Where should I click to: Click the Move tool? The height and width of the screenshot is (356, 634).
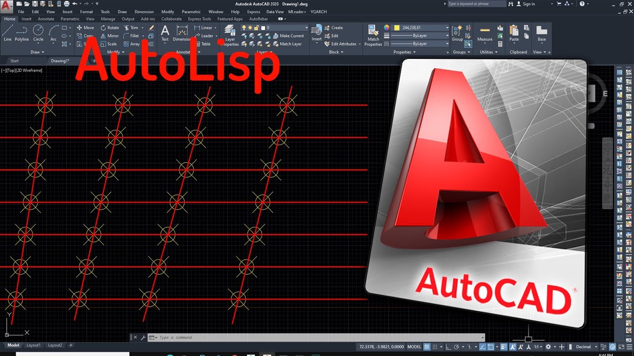click(x=85, y=28)
